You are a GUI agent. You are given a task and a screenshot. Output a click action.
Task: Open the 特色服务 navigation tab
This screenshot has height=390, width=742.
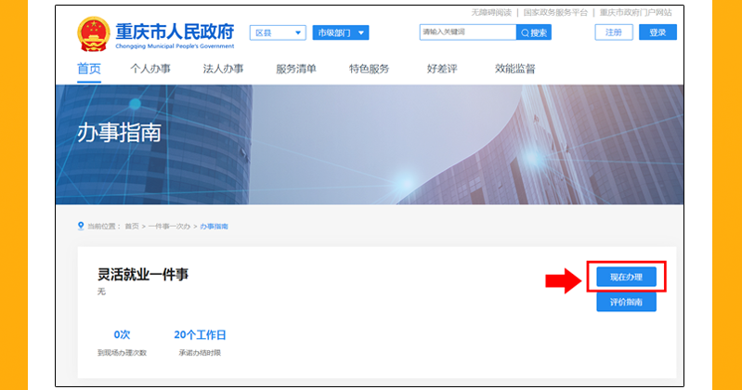tap(369, 69)
